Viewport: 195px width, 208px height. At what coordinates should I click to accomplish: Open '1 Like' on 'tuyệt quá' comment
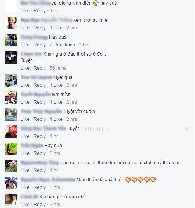click(56, 85)
